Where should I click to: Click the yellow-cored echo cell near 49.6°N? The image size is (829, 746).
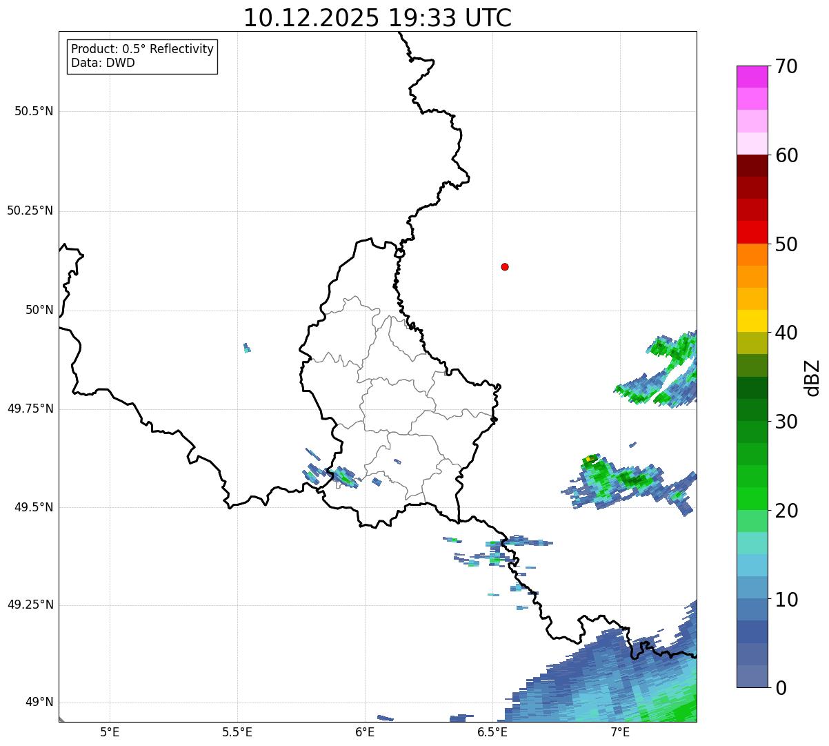[588, 459]
